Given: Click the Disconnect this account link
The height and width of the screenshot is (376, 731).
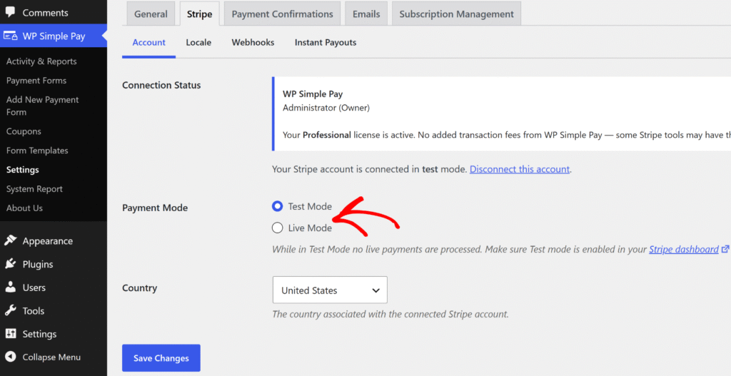Looking at the screenshot, I should point(520,169).
